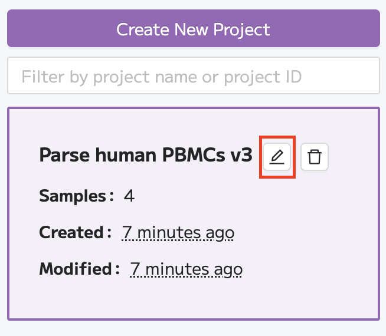Screen dimensions: 386x336
Task: Click the project title Parse human PBMCs v3
Action: coord(146,156)
